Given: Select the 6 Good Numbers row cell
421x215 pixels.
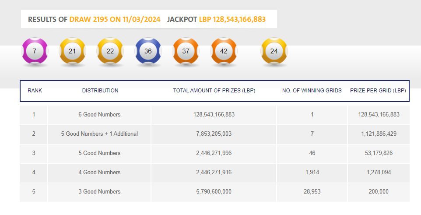Looking at the screenshot, I should click(99, 115).
